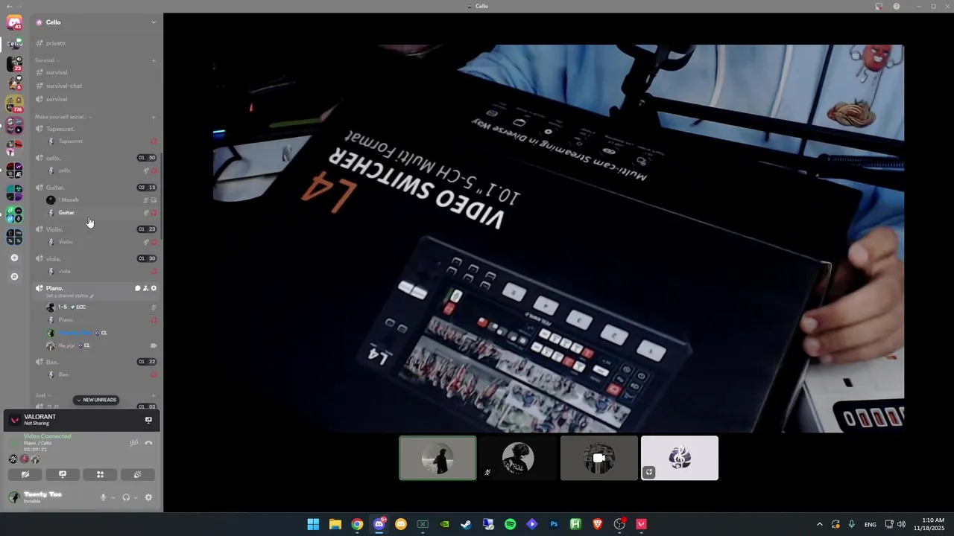Click Piano. create invite icon
Screen dimensions: 954x536
pos(145,288)
